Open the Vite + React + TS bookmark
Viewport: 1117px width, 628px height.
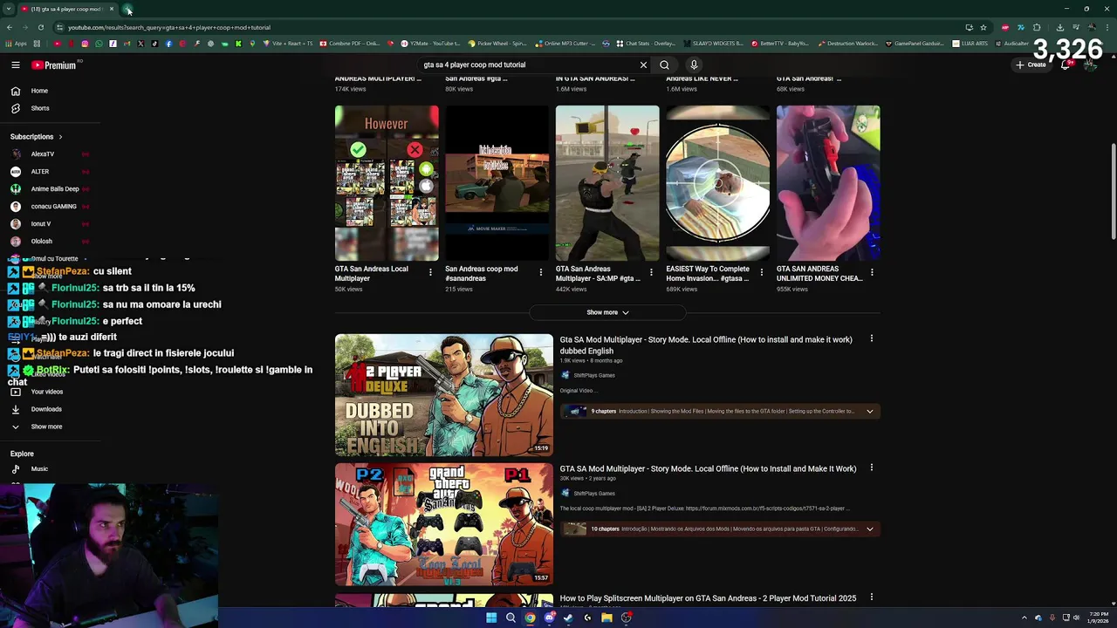(288, 44)
